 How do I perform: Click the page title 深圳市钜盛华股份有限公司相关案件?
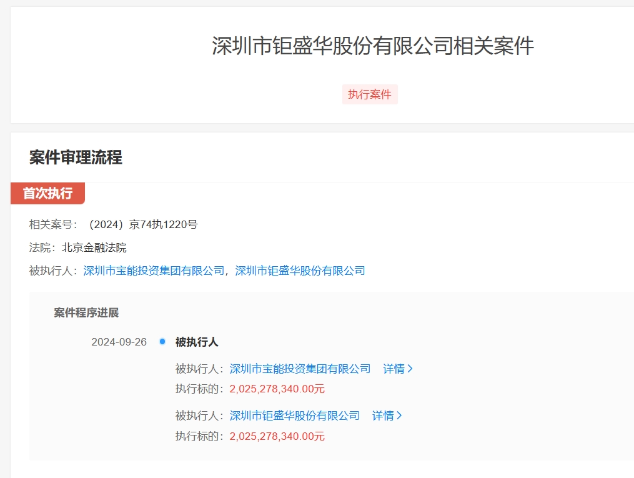(372, 47)
